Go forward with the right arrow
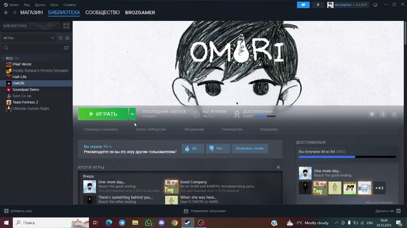This screenshot has width=407, height=228. point(14,13)
